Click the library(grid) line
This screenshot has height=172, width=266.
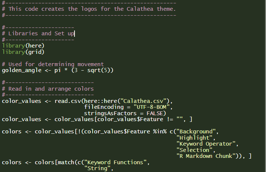pyautogui.click(x=23, y=52)
